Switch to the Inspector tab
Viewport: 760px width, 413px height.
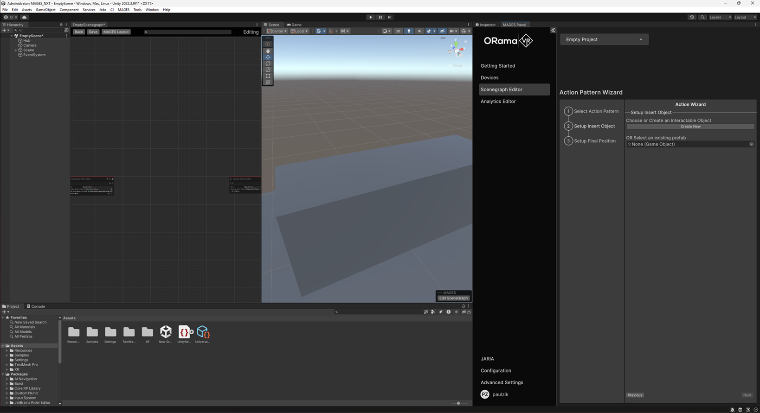[x=486, y=25]
